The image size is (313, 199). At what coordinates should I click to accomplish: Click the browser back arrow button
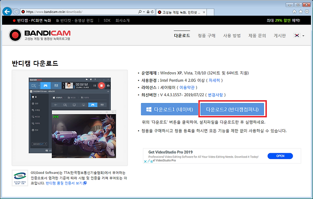coord(7,12)
